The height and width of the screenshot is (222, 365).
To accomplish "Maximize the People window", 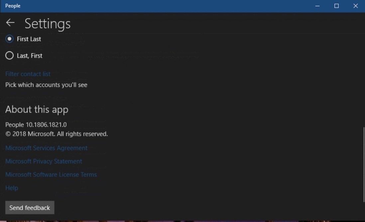I will coord(336,6).
